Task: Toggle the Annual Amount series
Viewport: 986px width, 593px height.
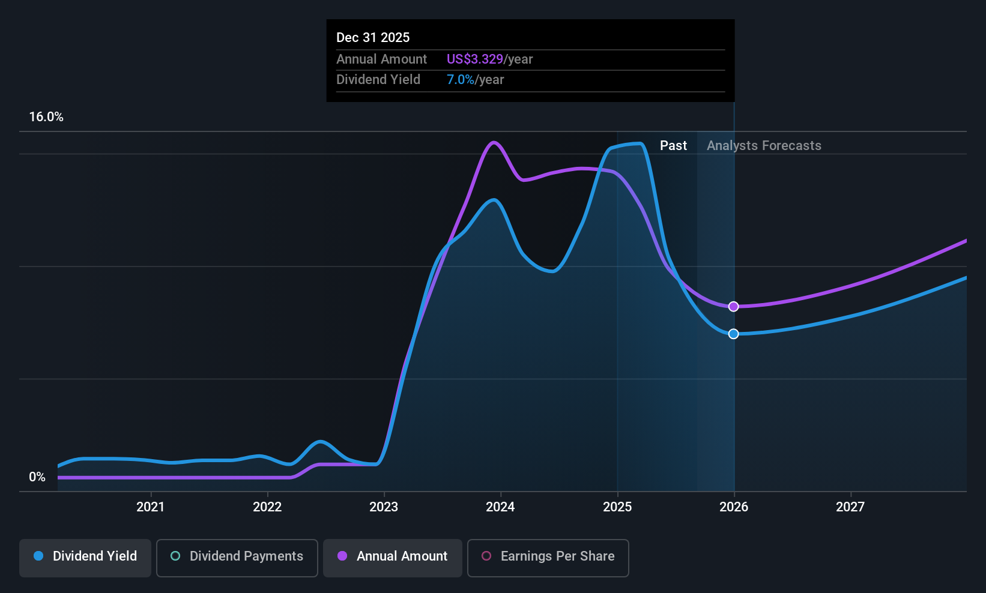Action: click(x=393, y=558)
